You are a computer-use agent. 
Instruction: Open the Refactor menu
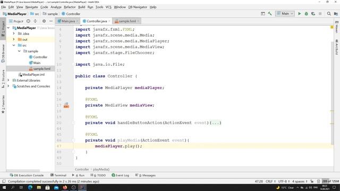(x=70, y=7)
